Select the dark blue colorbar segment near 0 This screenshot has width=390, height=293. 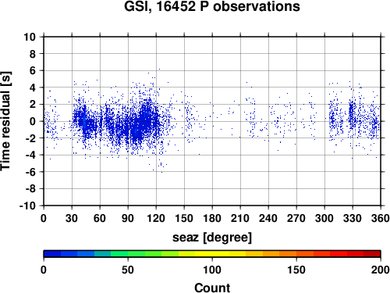tap(52, 254)
